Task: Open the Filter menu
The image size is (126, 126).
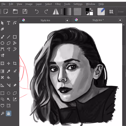Action: coord(58,4)
